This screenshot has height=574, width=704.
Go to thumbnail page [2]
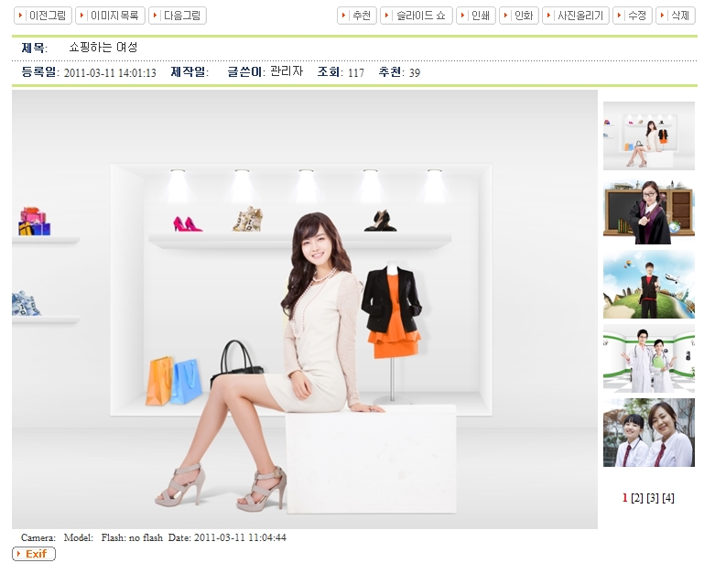coord(637,498)
